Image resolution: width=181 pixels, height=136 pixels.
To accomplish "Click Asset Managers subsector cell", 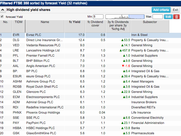I will click(x=143, y=81).
